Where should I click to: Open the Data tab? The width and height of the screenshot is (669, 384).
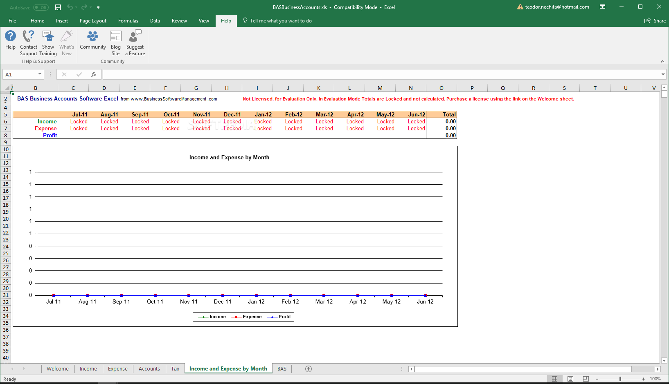point(155,21)
